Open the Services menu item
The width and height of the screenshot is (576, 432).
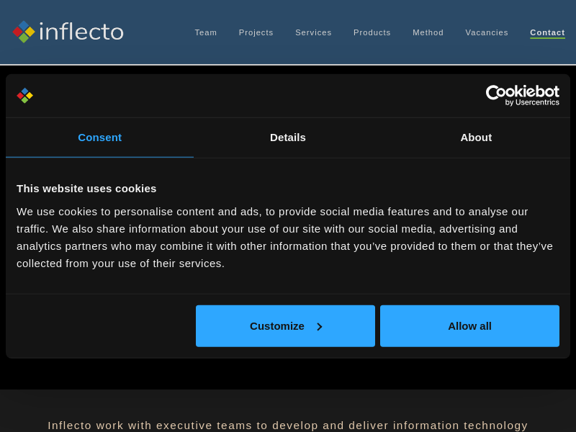coord(313,32)
